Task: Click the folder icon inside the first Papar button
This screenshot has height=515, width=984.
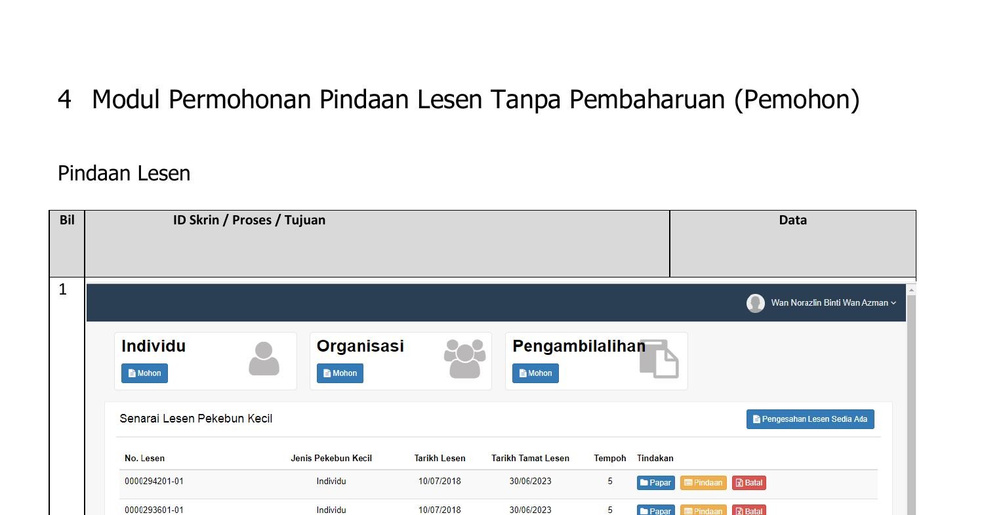Action: [x=645, y=482]
